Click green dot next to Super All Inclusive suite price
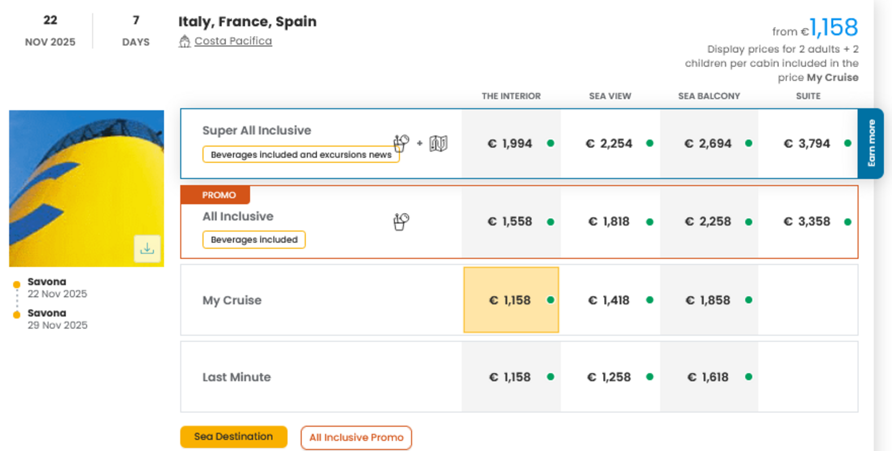The height and width of the screenshot is (451, 892). tap(847, 143)
